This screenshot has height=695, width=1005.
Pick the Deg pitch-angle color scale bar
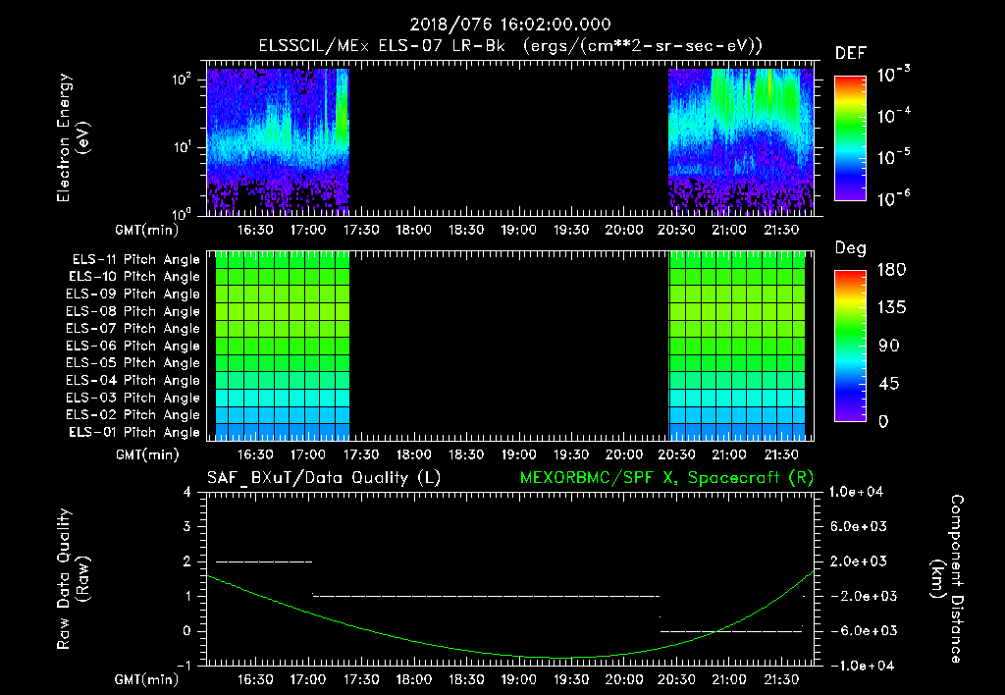[x=851, y=347]
